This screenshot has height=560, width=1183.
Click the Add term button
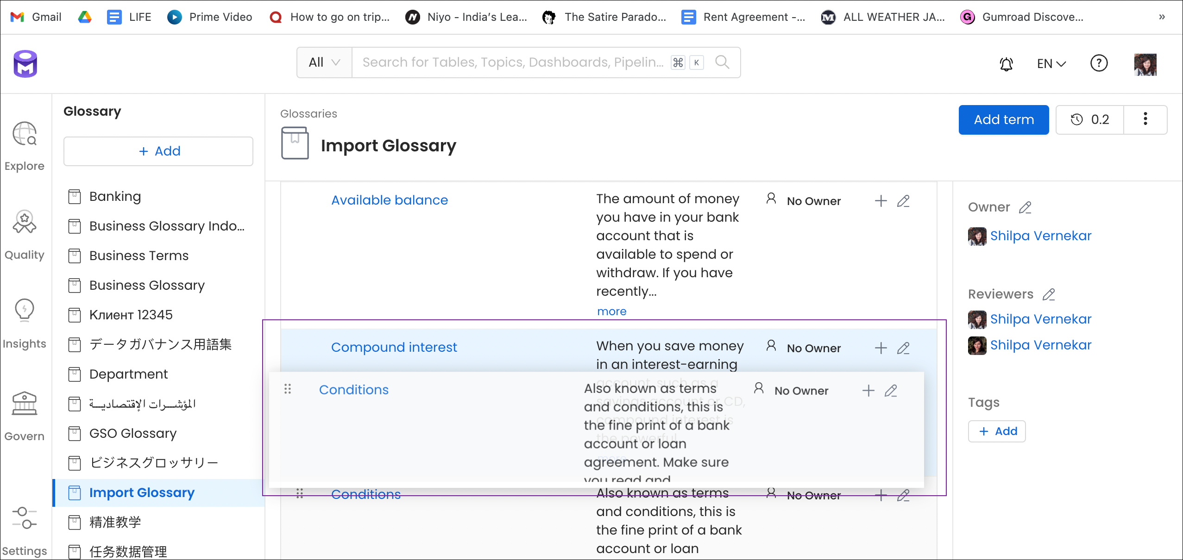click(x=1004, y=119)
